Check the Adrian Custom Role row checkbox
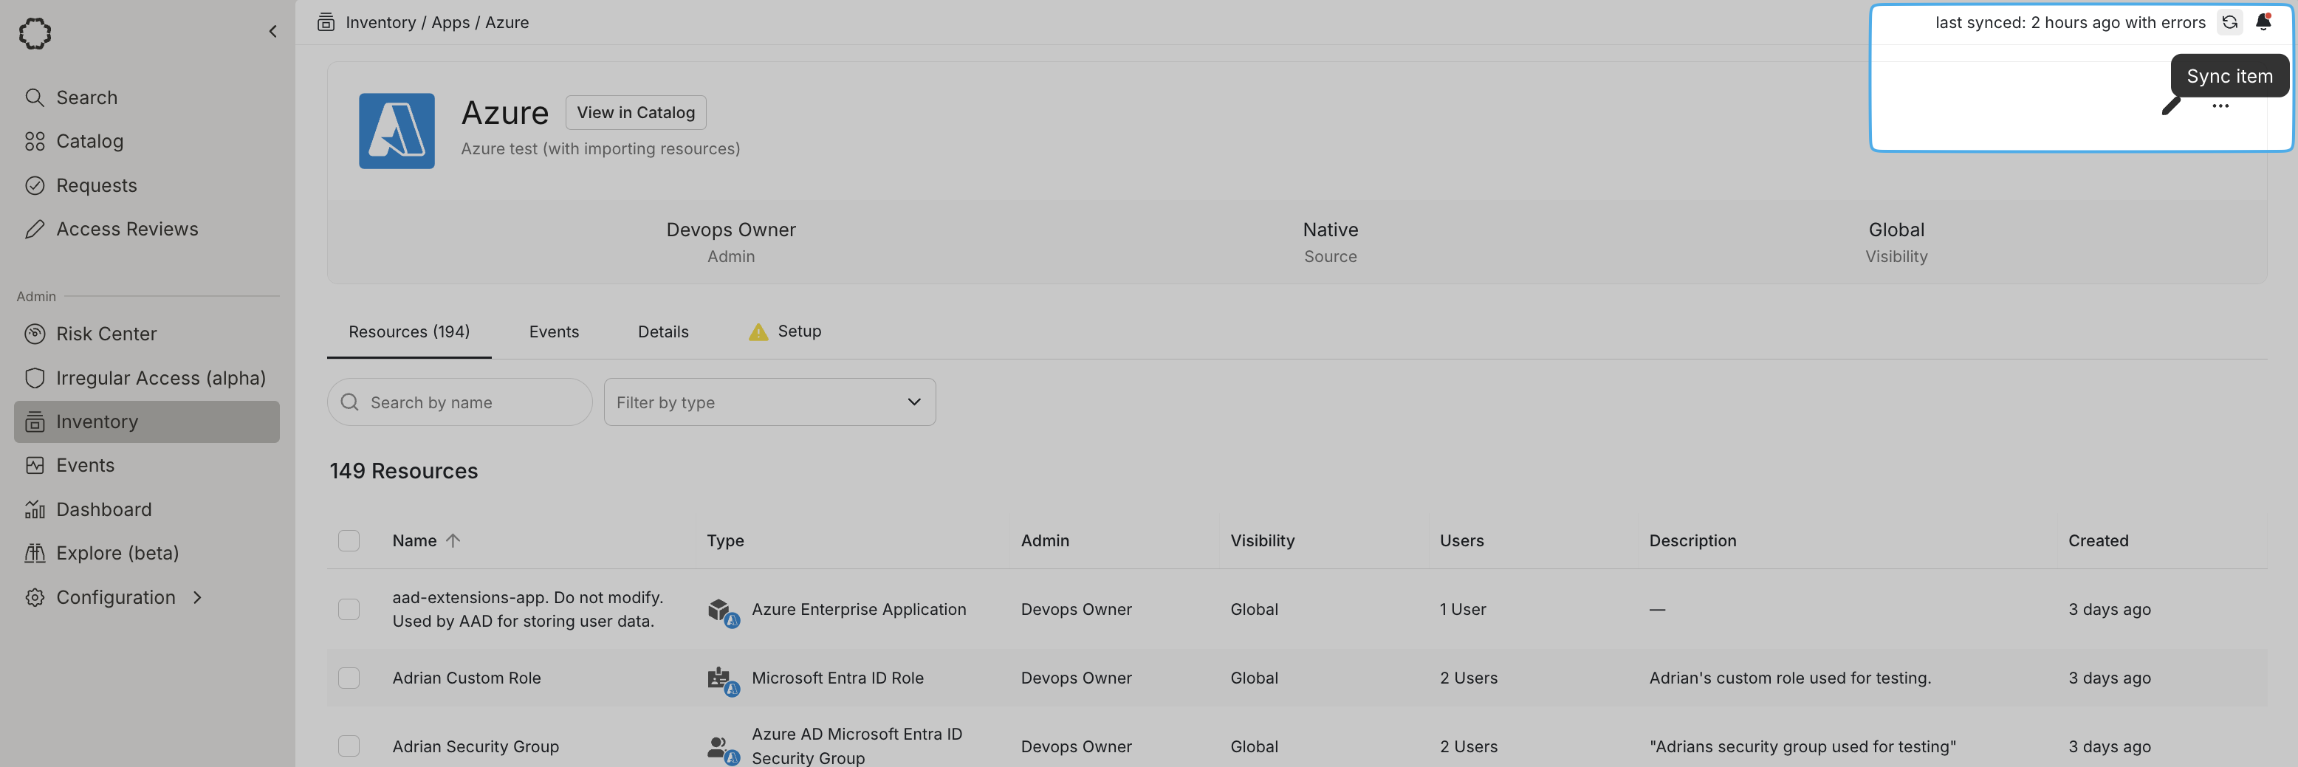Screen dimensions: 2298x767 (349, 678)
